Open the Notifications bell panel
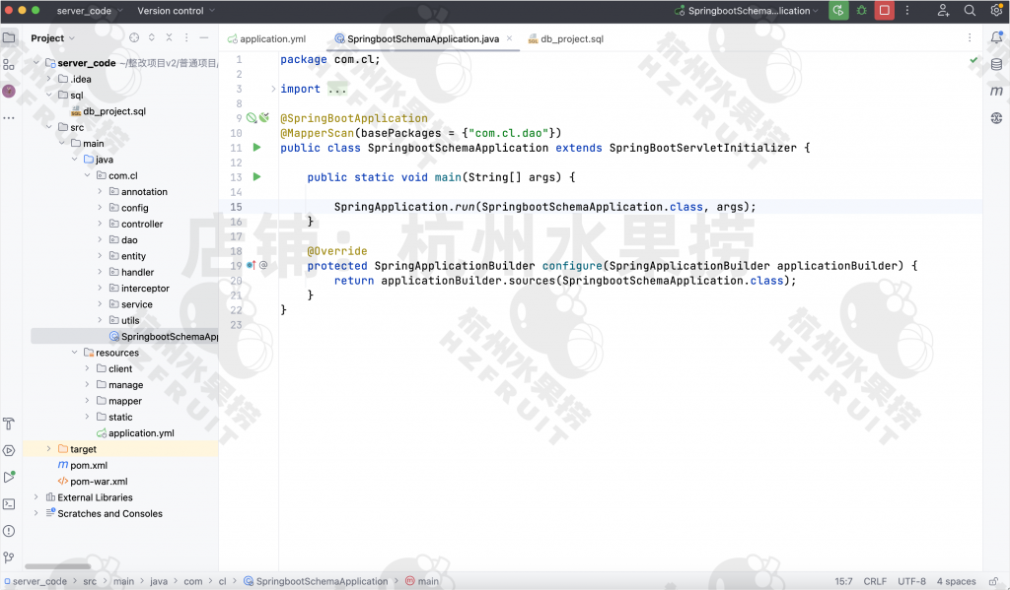 click(x=996, y=37)
